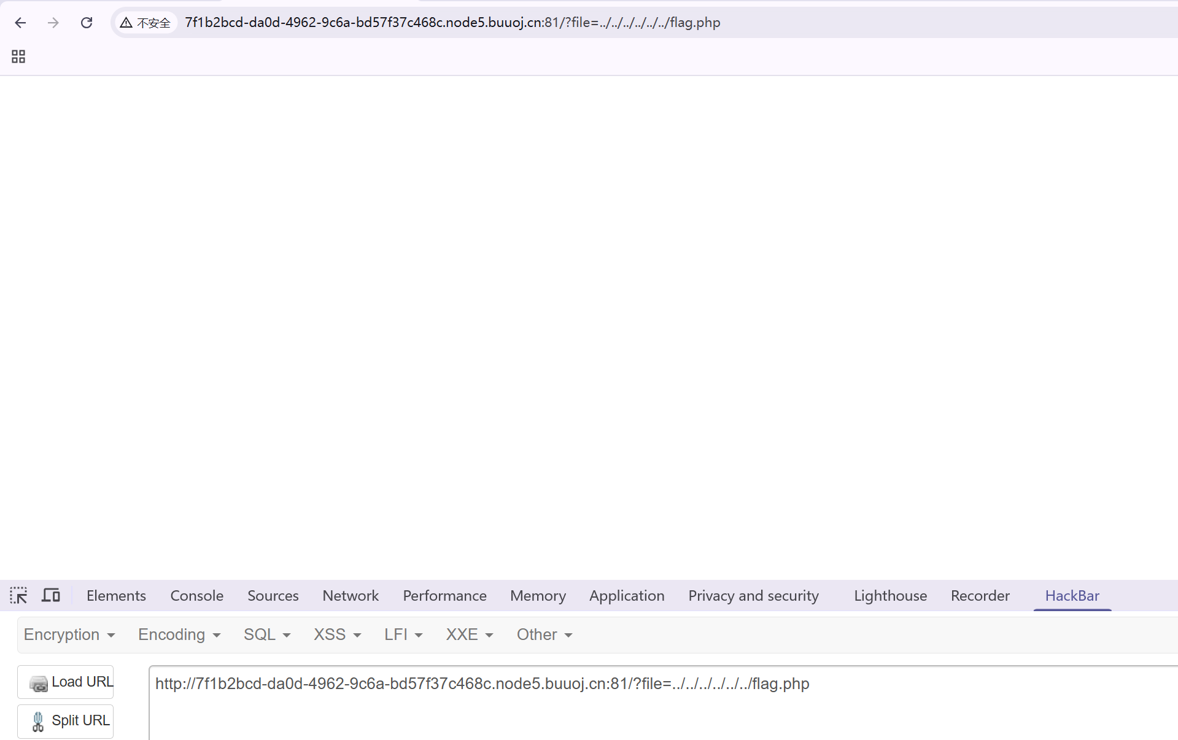Image resolution: width=1178 pixels, height=740 pixels.
Task: Select the inspect element tool
Action: [18, 595]
